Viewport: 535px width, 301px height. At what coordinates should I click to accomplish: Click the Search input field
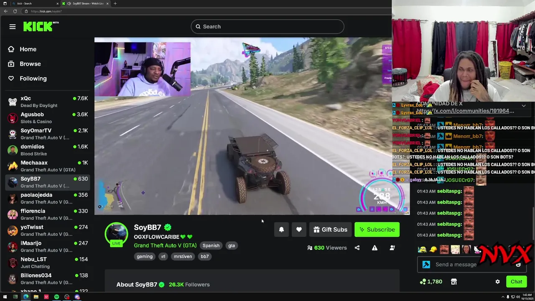(267, 27)
